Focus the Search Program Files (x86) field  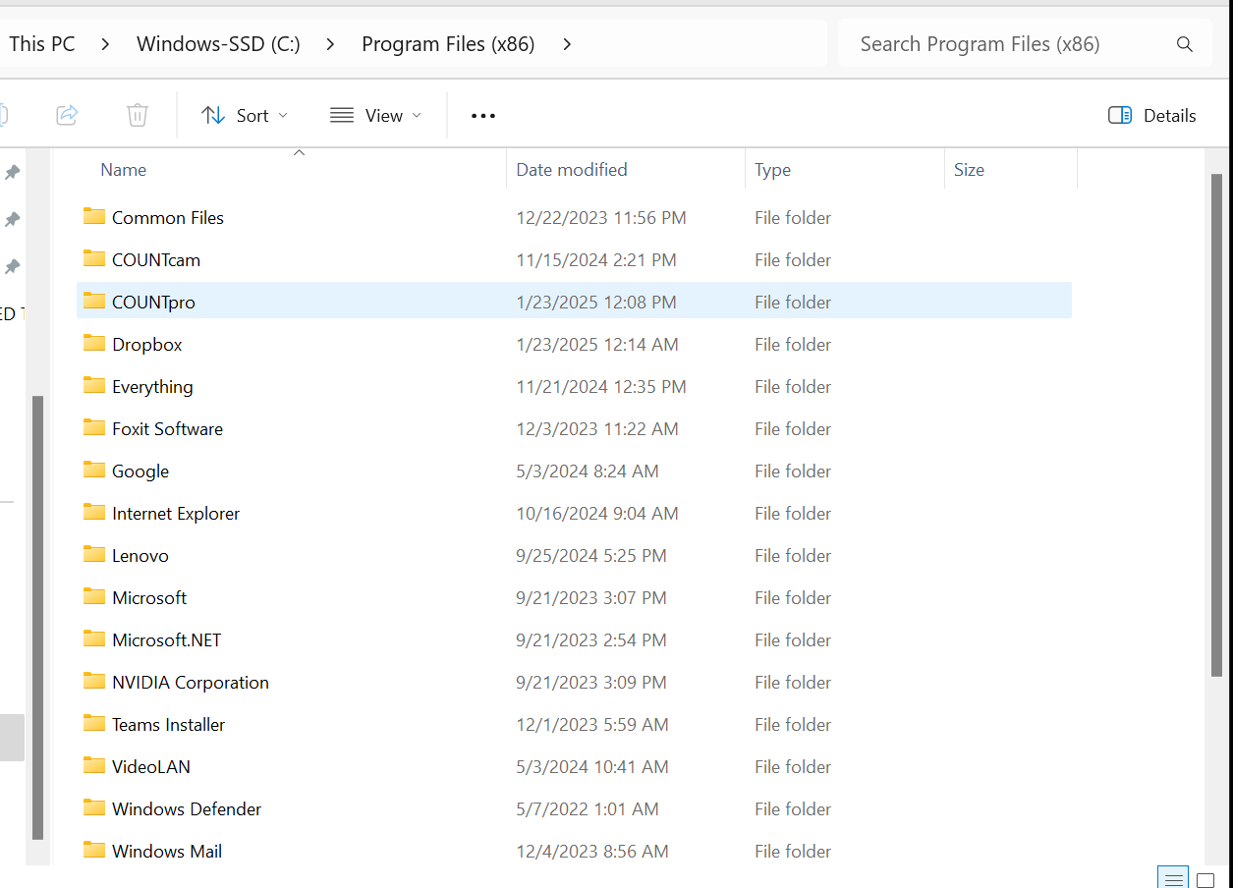tap(1022, 44)
